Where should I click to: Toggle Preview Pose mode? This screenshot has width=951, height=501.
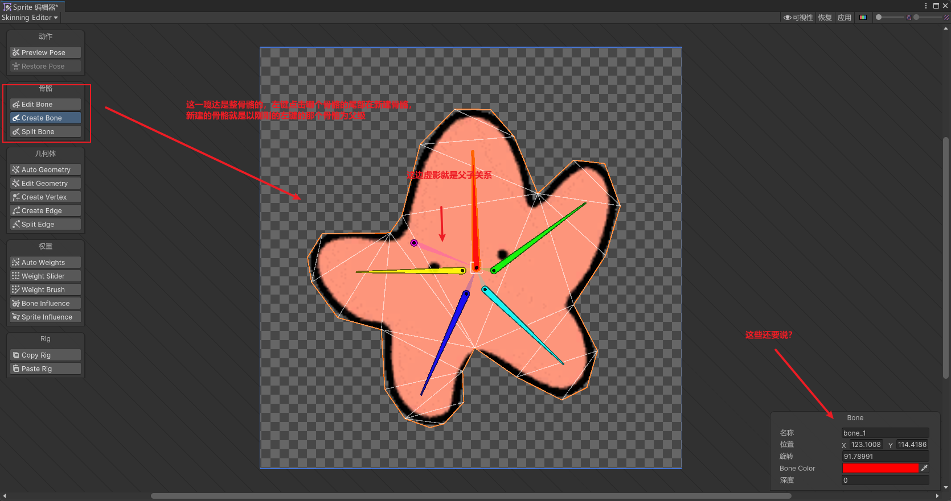(45, 53)
